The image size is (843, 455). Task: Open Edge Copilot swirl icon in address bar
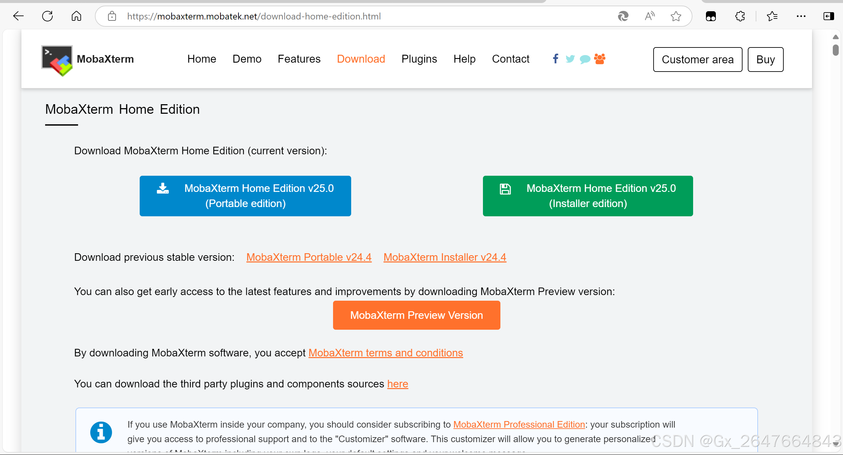[623, 16]
